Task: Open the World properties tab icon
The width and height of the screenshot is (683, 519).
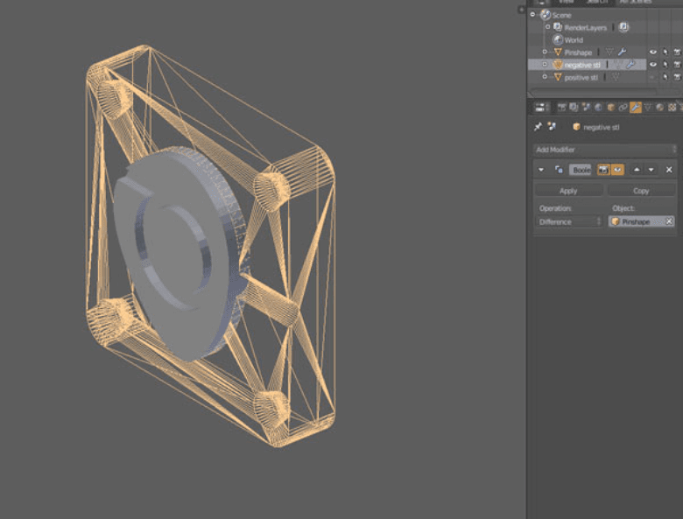Action: (598, 107)
